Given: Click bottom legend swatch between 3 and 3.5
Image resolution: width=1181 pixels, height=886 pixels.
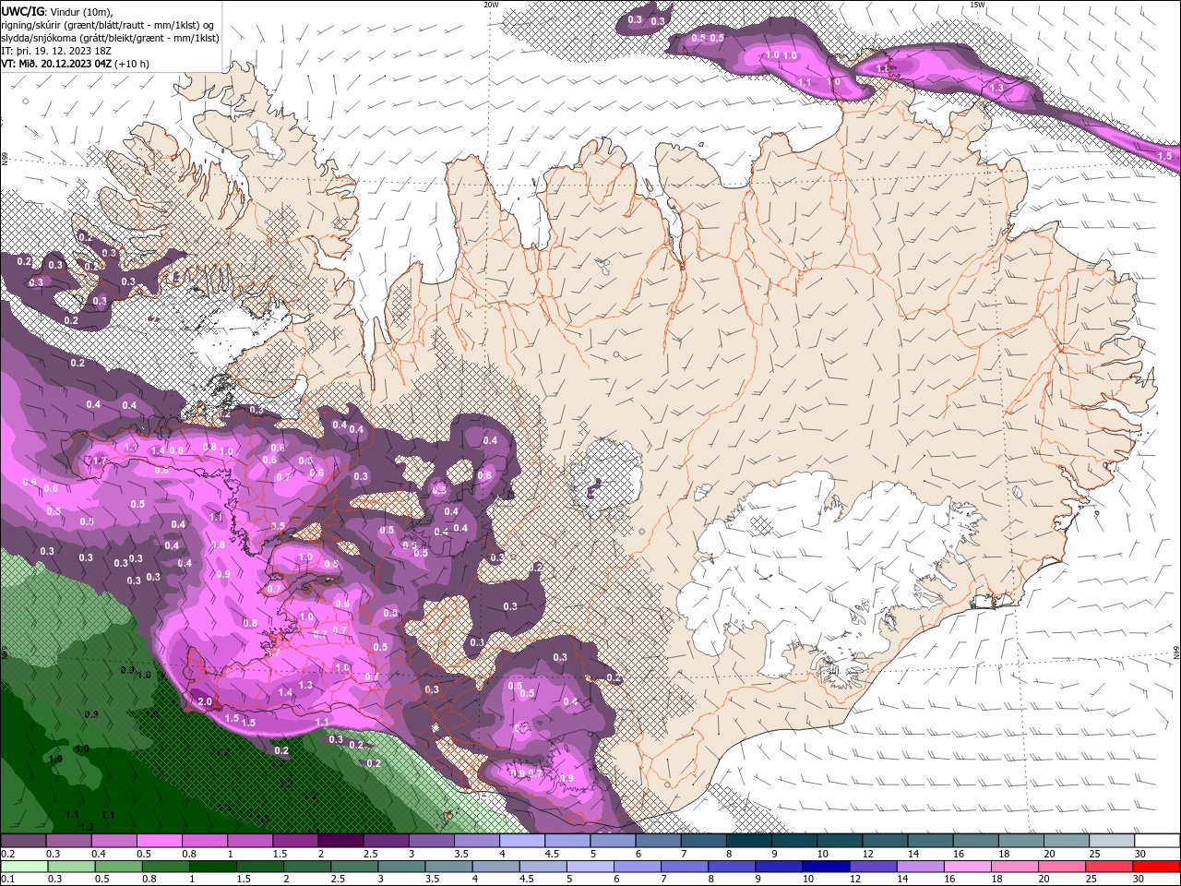Looking at the screenshot, I should (x=400, y=867).
